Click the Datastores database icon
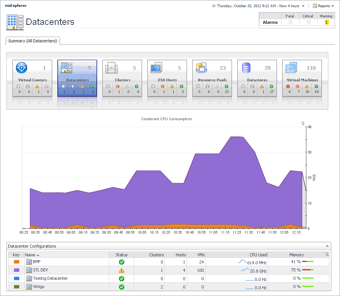The image size is (340, 296). pyautogui.click(x=246, y=68)
